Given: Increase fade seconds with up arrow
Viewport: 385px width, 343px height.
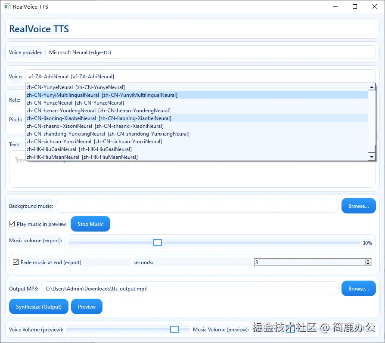Looking at the screenshot, I should (368, 260).
